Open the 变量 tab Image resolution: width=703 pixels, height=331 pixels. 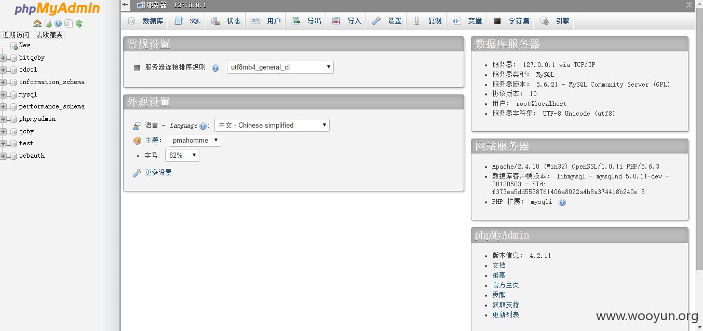coord(467,21)
